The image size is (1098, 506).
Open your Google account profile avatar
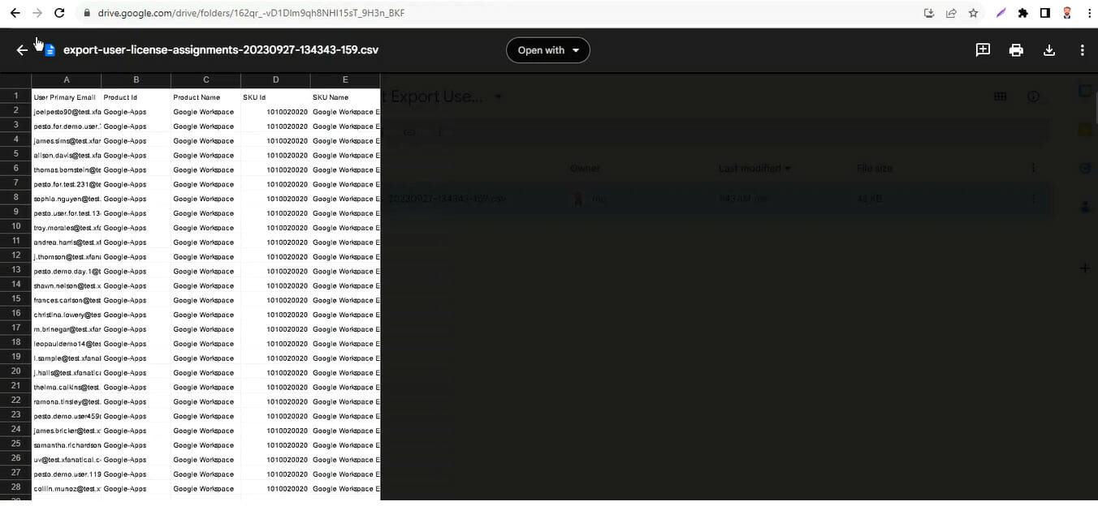coord(1066,12)
